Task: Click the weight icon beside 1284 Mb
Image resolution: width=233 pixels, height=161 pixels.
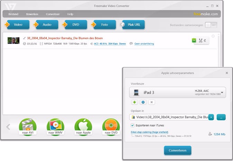Action: click(x=210, y=134)
